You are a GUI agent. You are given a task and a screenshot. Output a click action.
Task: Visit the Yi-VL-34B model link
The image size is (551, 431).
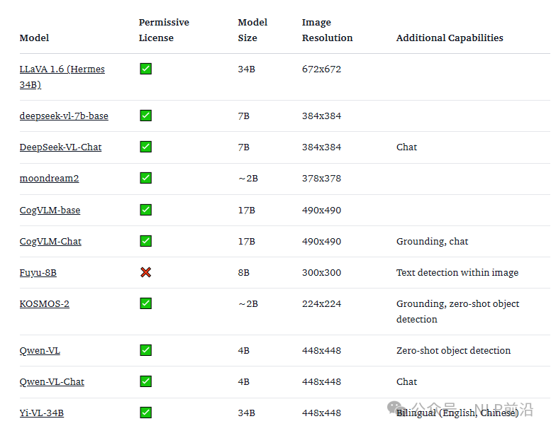[41, 413]
